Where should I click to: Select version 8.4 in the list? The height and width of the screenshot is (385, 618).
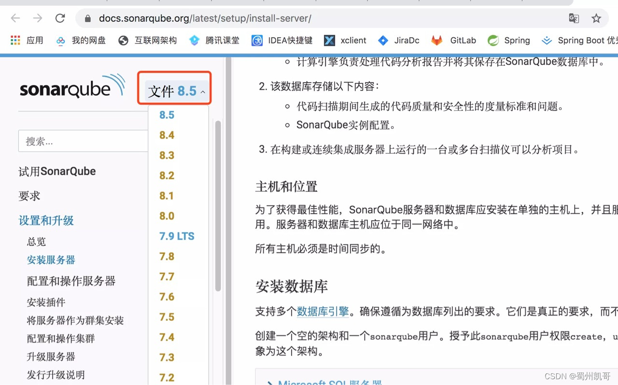click(167, 135)
